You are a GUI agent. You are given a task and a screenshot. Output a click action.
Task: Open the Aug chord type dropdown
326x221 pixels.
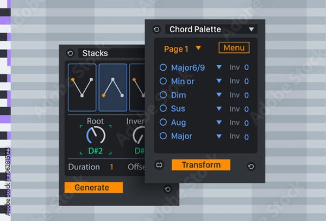(x=219, y=122)
